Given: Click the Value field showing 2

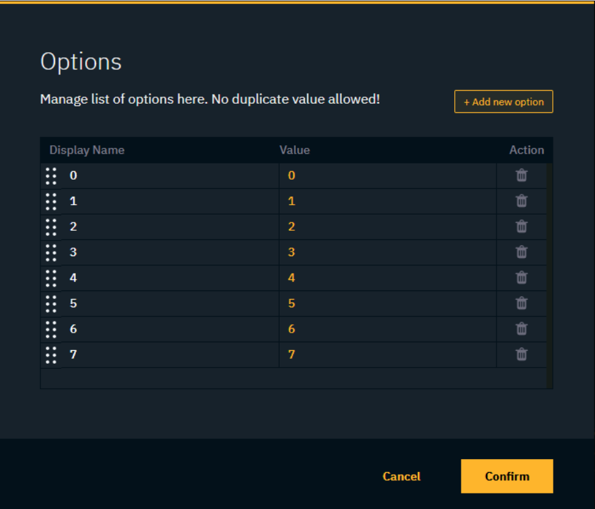Looking at the screenshot, I should (387, 226).
